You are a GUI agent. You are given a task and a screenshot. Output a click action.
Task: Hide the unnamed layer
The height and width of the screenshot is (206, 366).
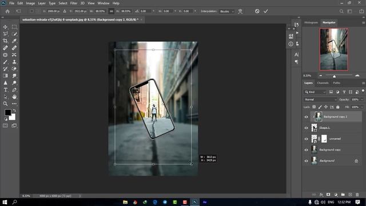307,138
